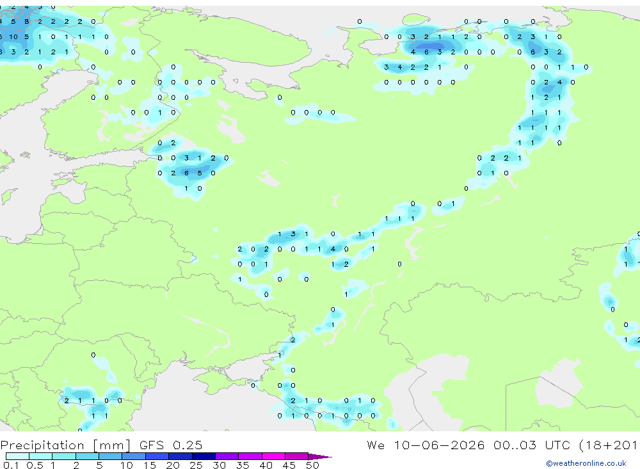
Task: Click the 0.1–0.5 mm lightest legend swatch
Action: (x=17, y=456)
